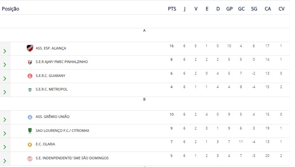Click the S.E.R Ajap Pinhalzinho team crest

pyautogui.click(x=30, y=62)
